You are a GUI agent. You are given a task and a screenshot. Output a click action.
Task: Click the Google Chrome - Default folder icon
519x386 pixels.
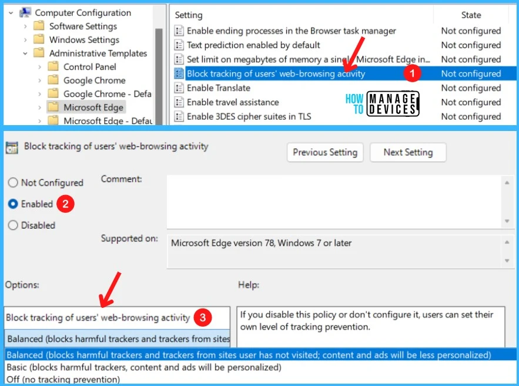tap(53, 93)
